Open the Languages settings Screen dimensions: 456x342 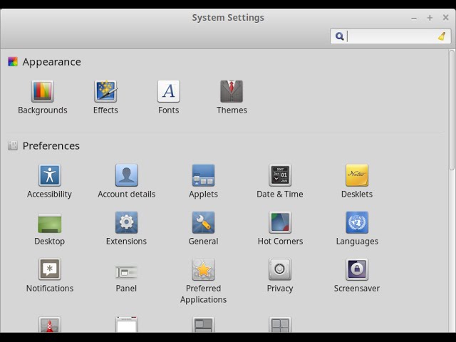pos(357,229)
